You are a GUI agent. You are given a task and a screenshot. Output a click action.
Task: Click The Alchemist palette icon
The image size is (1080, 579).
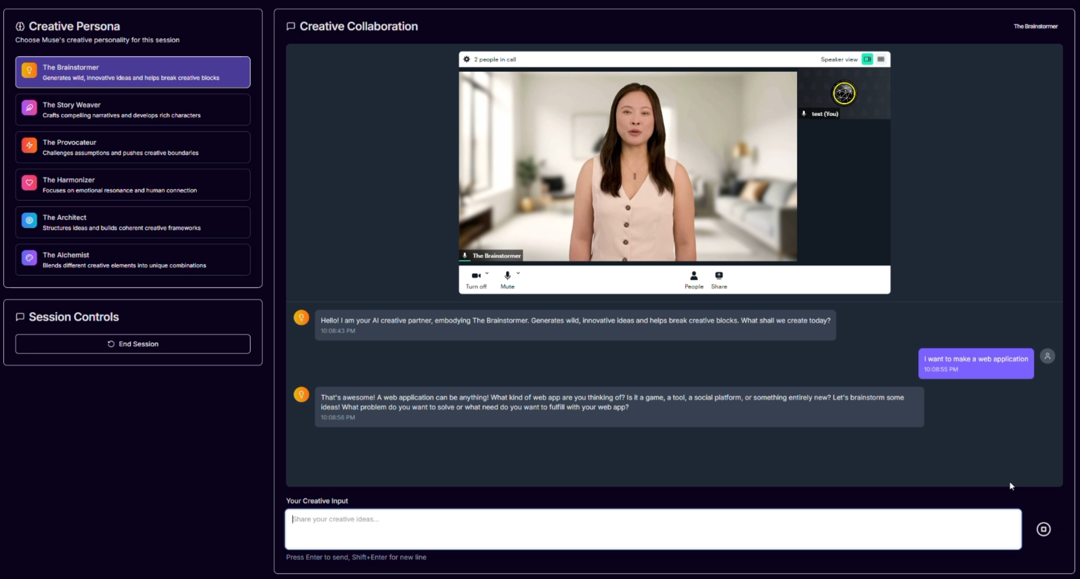point(29,258)
